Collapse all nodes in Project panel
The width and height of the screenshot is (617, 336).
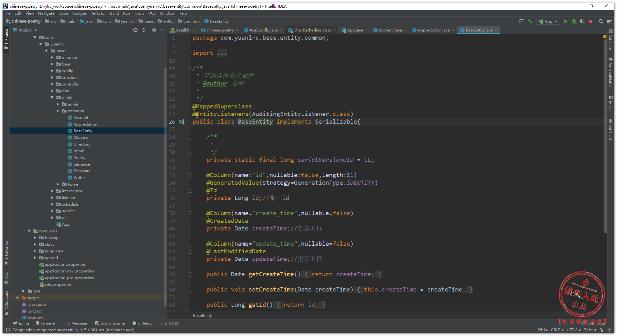tap(144, 30)
